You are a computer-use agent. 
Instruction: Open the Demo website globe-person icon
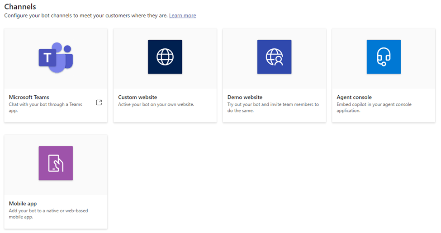(274, 57)
